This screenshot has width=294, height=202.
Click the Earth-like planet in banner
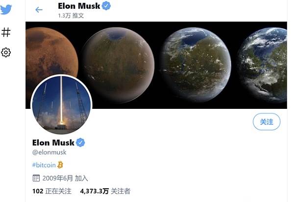262,65
